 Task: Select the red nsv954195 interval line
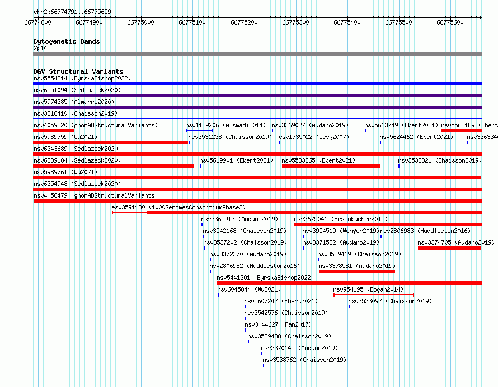(374, 295)
